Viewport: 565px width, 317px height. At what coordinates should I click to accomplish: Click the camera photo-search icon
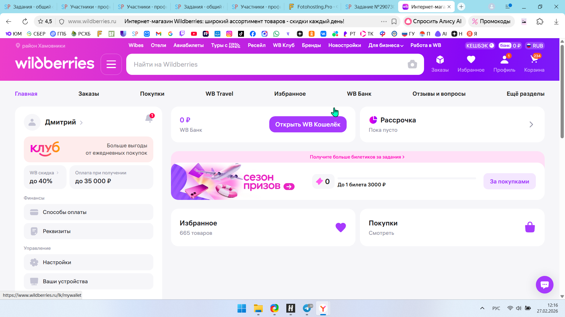click(412, 64)
